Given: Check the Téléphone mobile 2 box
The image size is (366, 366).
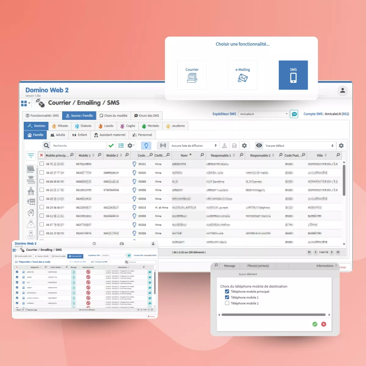Looking at the screenshot, I should (227, 303).
